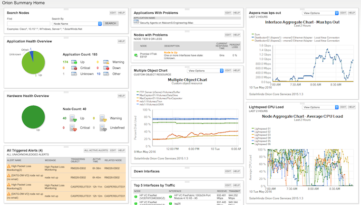Expand Aspera max bps out View Options
361x205 pixels.
(x=320, y=13)
